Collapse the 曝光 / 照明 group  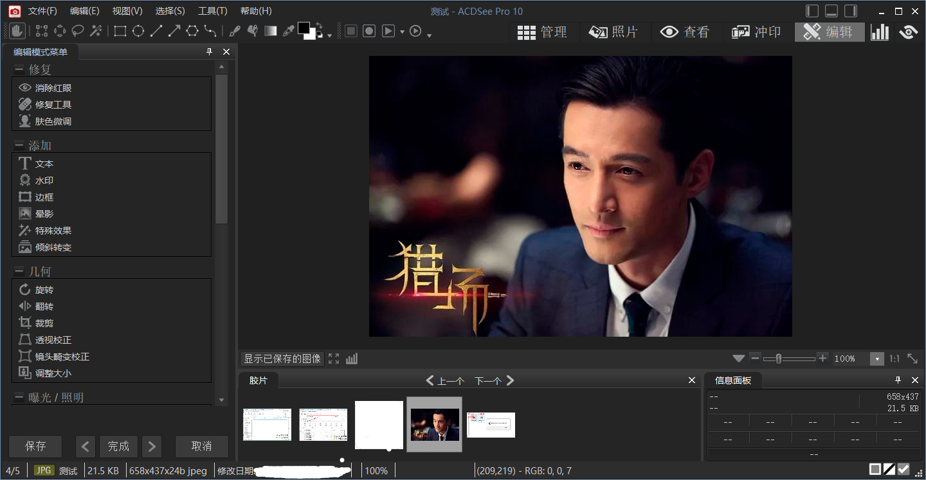point(19,397)
